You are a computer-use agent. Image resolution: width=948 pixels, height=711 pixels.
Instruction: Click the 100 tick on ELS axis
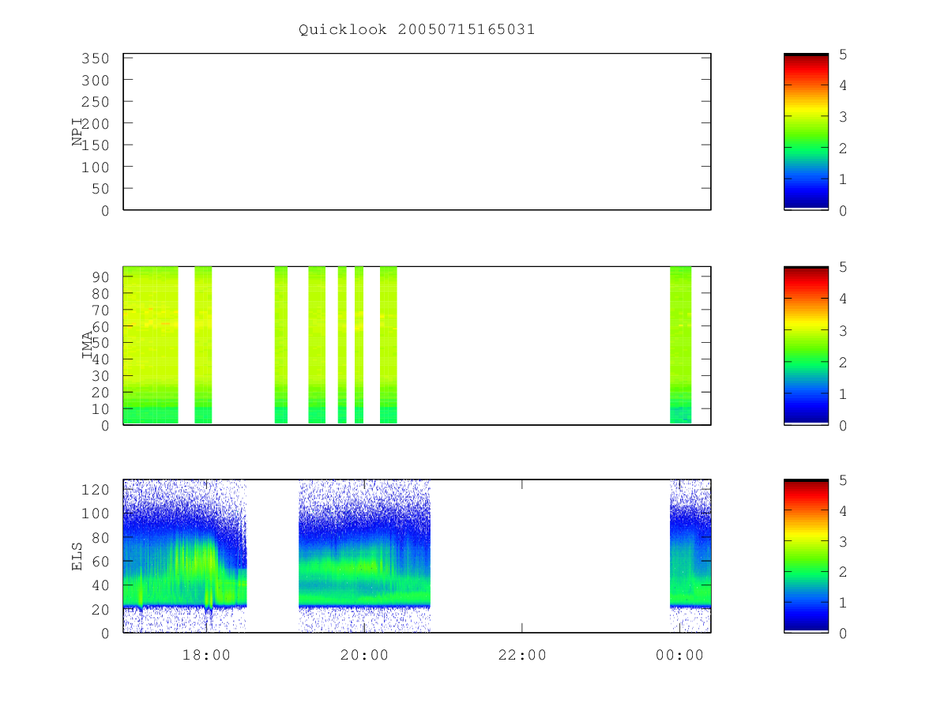(95, 513)
